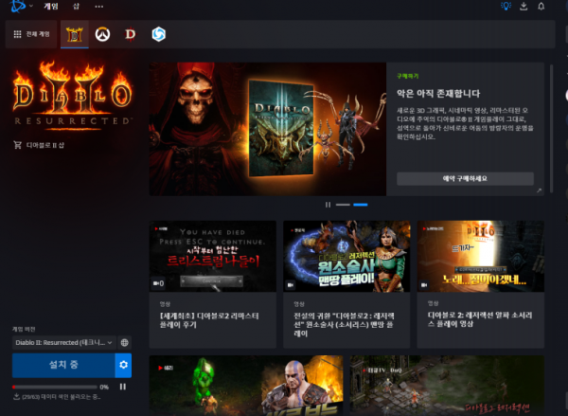
Task: Open the 게임 menu tab
Action: [x=51, y=7]
